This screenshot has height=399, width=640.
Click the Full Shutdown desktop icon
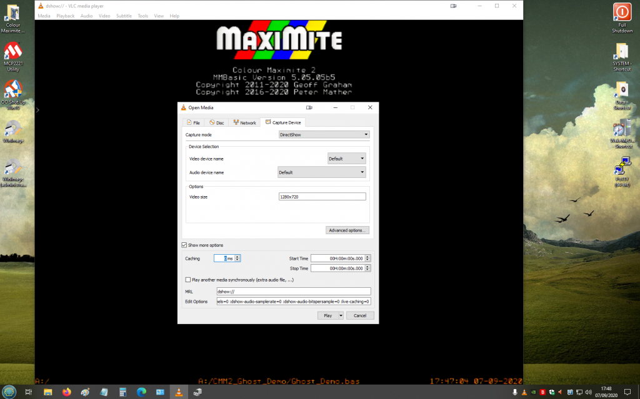pos(622,18)
